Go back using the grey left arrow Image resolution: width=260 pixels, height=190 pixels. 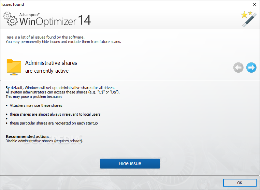coord(238,68)
